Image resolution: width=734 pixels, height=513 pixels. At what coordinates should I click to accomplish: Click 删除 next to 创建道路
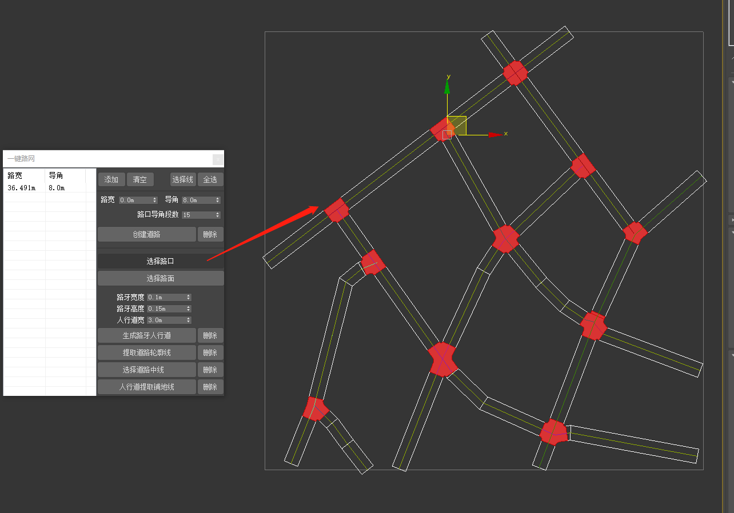(210, 234)
